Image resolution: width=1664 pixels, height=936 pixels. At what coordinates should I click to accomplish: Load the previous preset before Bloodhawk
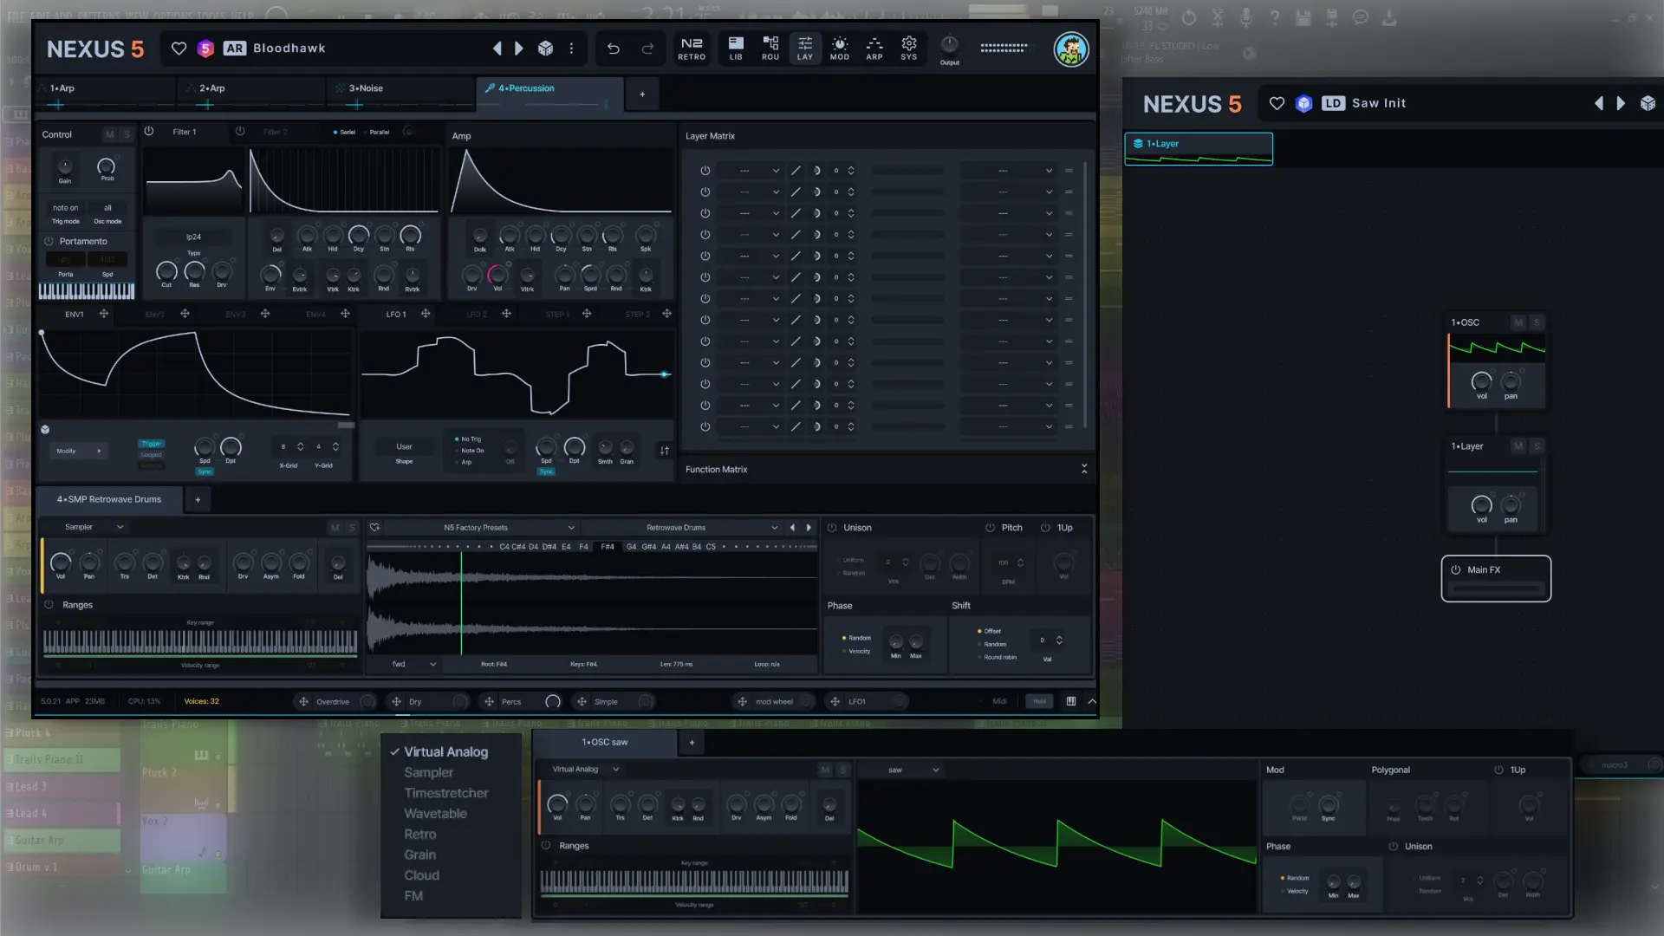coord(497,49)
